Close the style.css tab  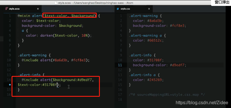pyautogui.click(x=149, y=9)
